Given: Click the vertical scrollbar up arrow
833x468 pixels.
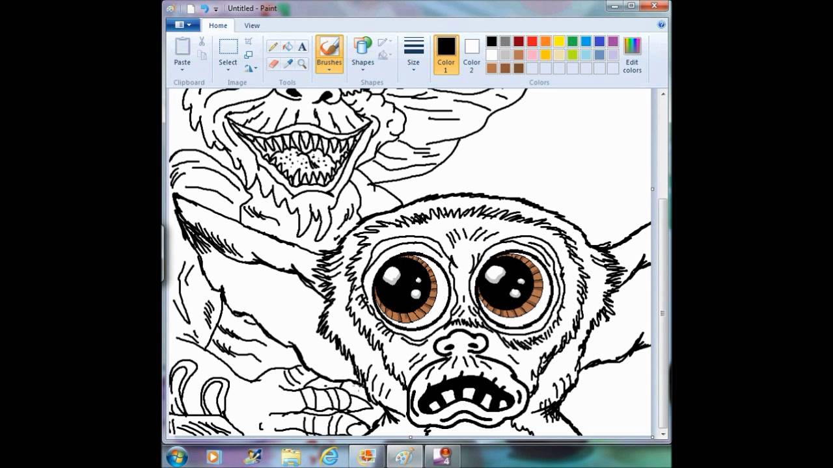Looking at the screenshot, I should (663, 94).
